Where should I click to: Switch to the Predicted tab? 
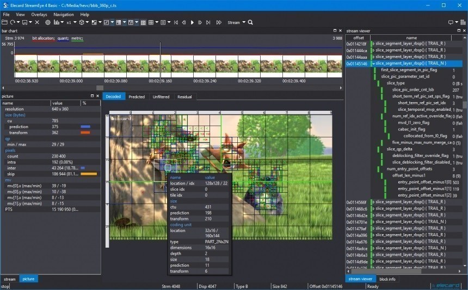[137, 97]
